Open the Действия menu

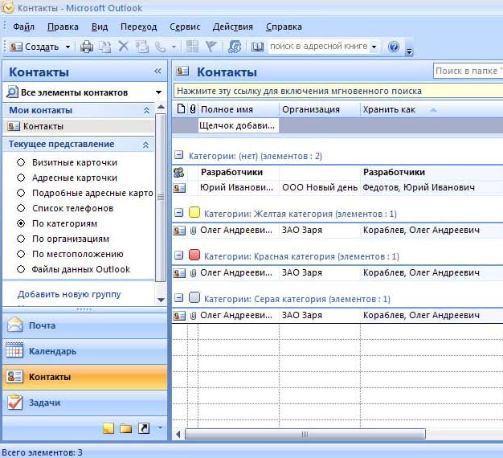(232, 27)
